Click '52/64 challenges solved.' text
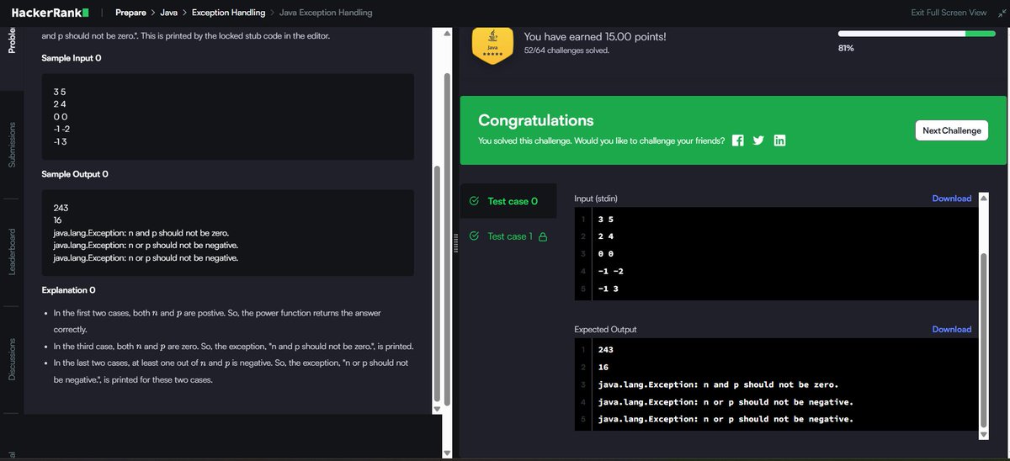This screenshot has height=461, width=1010. [566, 50]
